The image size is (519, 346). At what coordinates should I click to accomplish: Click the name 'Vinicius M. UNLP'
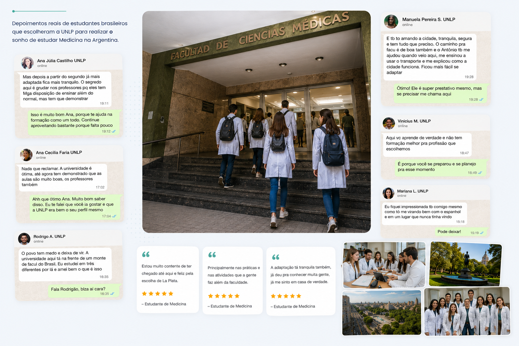[414, 121]
